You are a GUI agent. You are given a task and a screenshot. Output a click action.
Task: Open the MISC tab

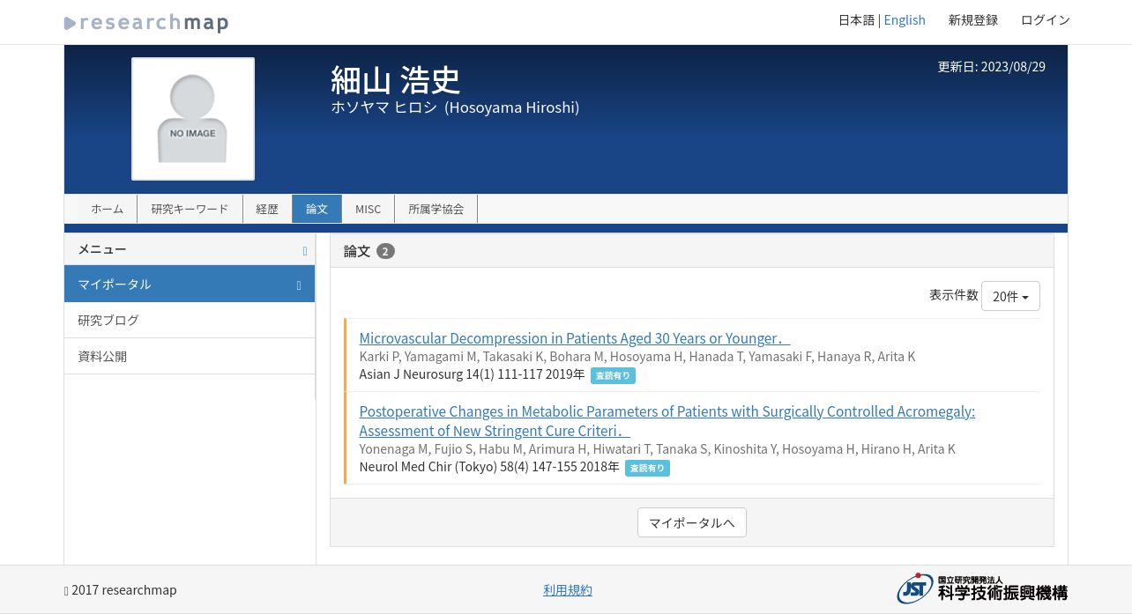point(368,209)
